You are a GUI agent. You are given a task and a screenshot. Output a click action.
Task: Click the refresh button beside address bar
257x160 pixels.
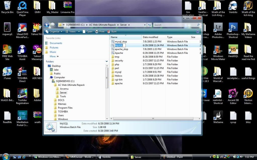(149, 25)
